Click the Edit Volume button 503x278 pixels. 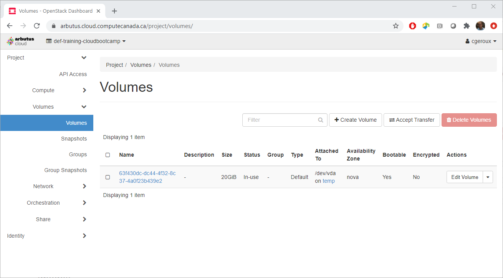[465, 177]
